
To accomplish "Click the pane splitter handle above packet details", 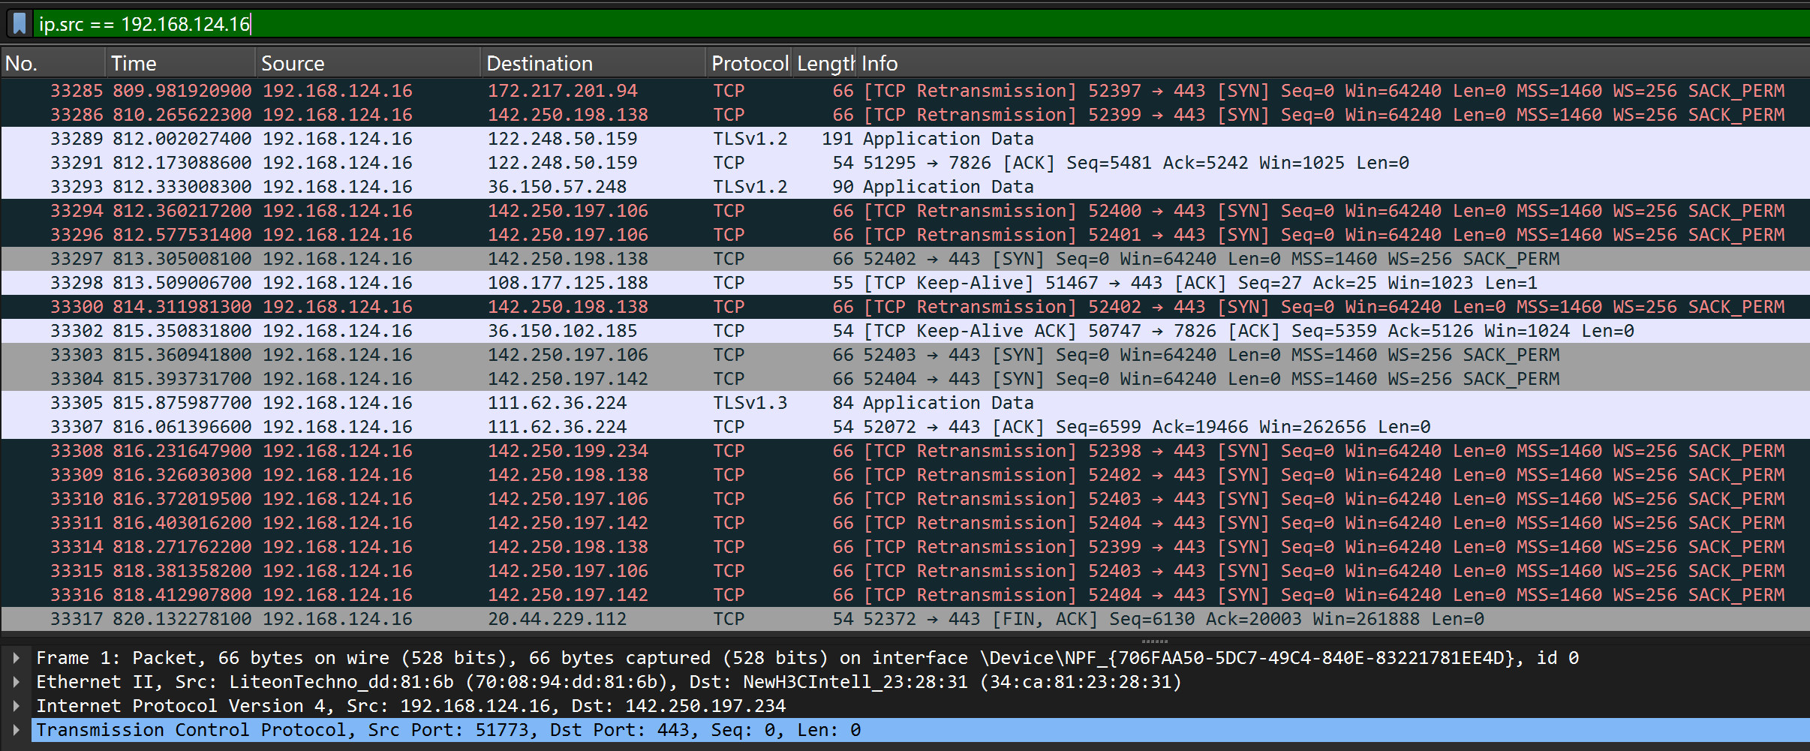I will pos(1154,641).
